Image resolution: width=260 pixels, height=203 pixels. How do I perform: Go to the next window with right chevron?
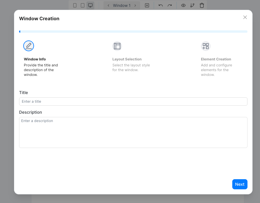point(135,5)
